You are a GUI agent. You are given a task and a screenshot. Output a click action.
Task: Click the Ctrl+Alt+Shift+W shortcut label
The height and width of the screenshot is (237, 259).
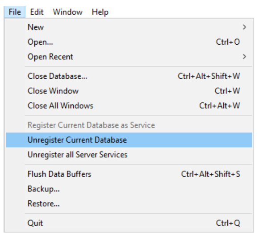coord(209,76)
